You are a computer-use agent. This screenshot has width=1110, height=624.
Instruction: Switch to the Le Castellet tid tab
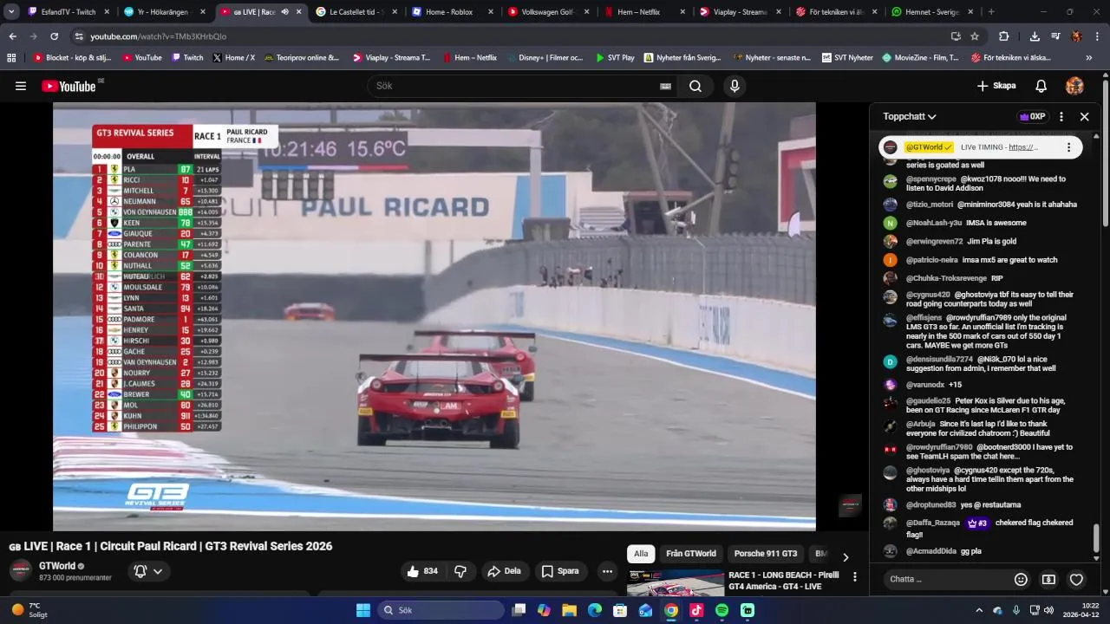coord(356,12)
